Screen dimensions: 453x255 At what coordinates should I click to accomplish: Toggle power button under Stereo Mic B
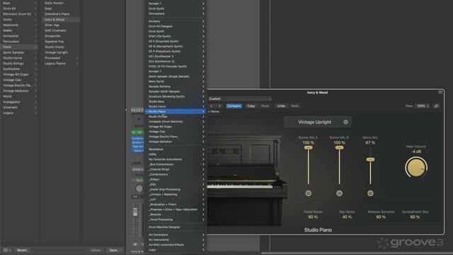tap(339, 193)
